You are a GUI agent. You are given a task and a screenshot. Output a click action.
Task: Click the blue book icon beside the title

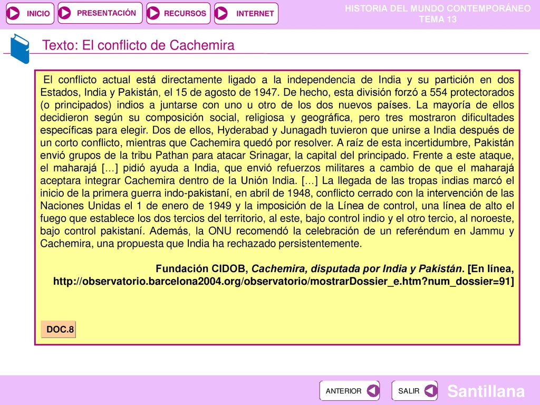20,48
